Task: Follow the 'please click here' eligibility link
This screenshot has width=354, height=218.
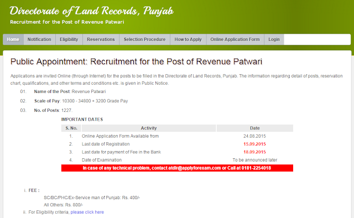Action: click(87, 212)
